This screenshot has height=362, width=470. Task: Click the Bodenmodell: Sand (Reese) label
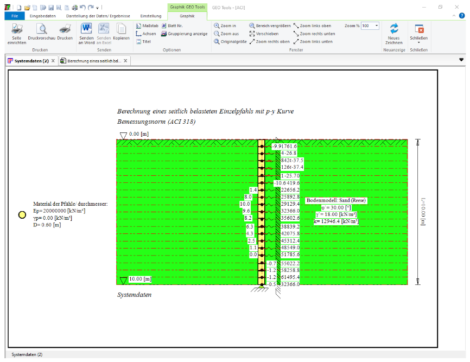(336, 200)
